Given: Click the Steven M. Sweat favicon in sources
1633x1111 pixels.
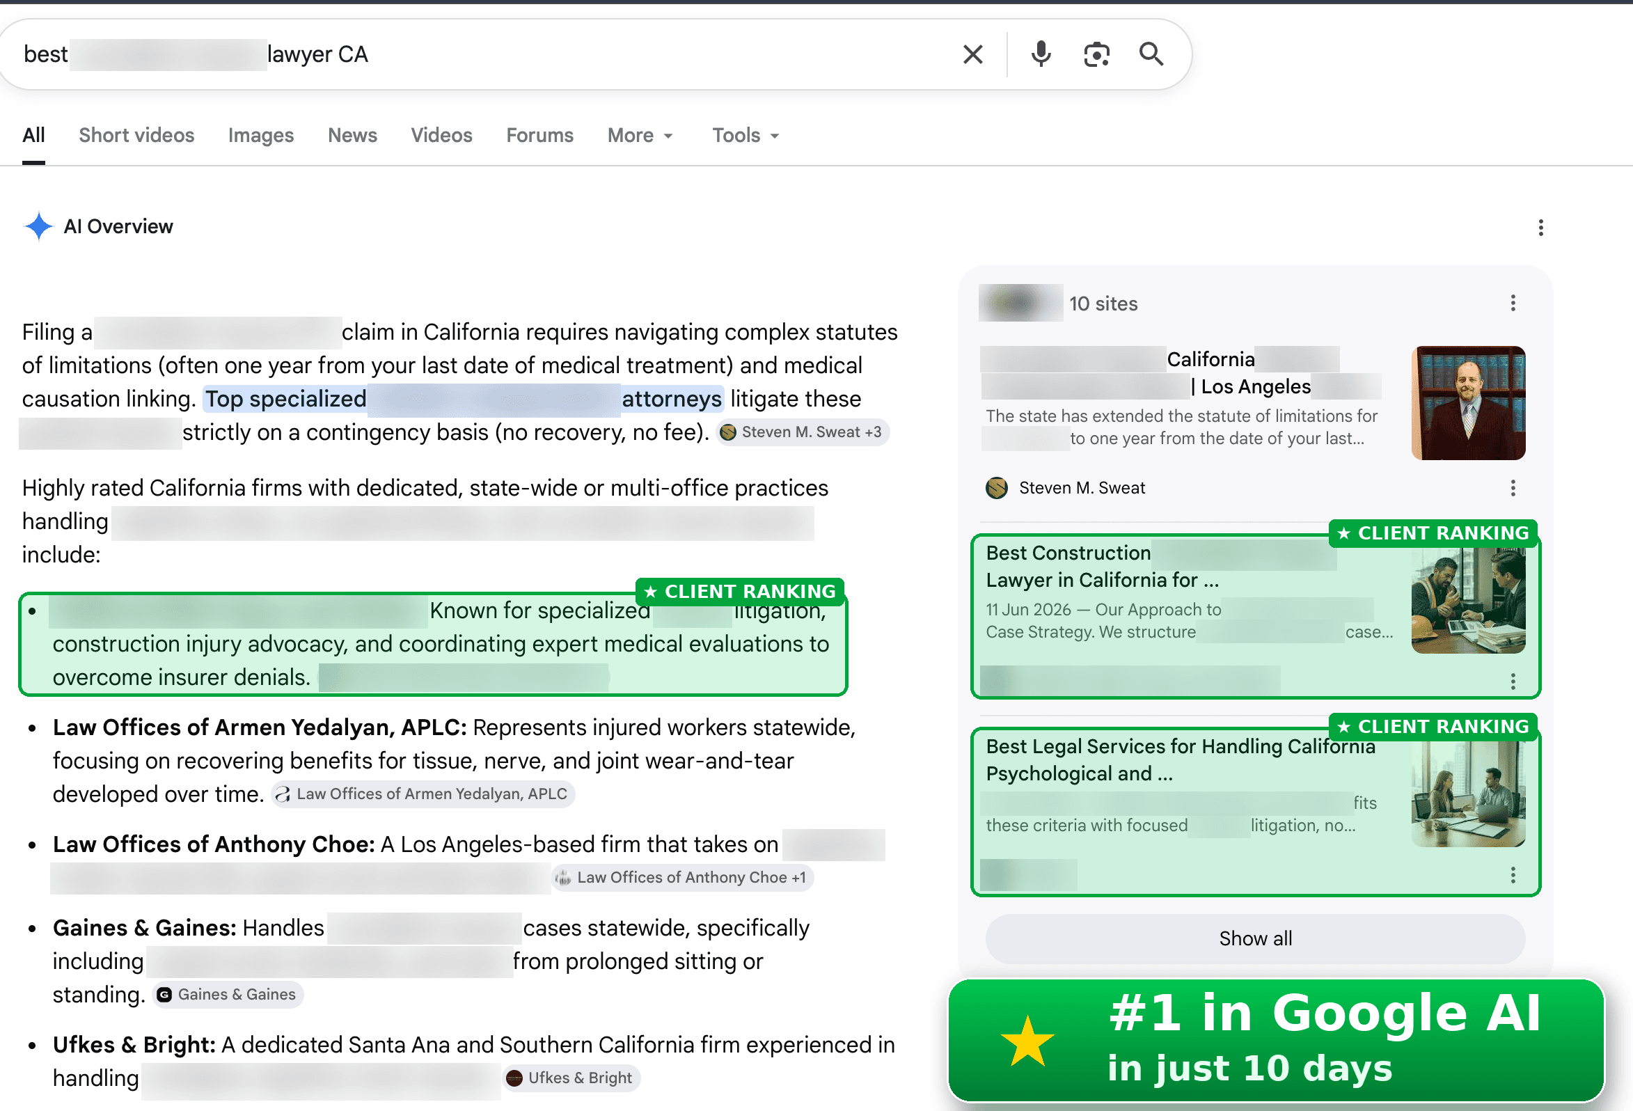Looking at the screenshot, I should [x=996, y=488].
